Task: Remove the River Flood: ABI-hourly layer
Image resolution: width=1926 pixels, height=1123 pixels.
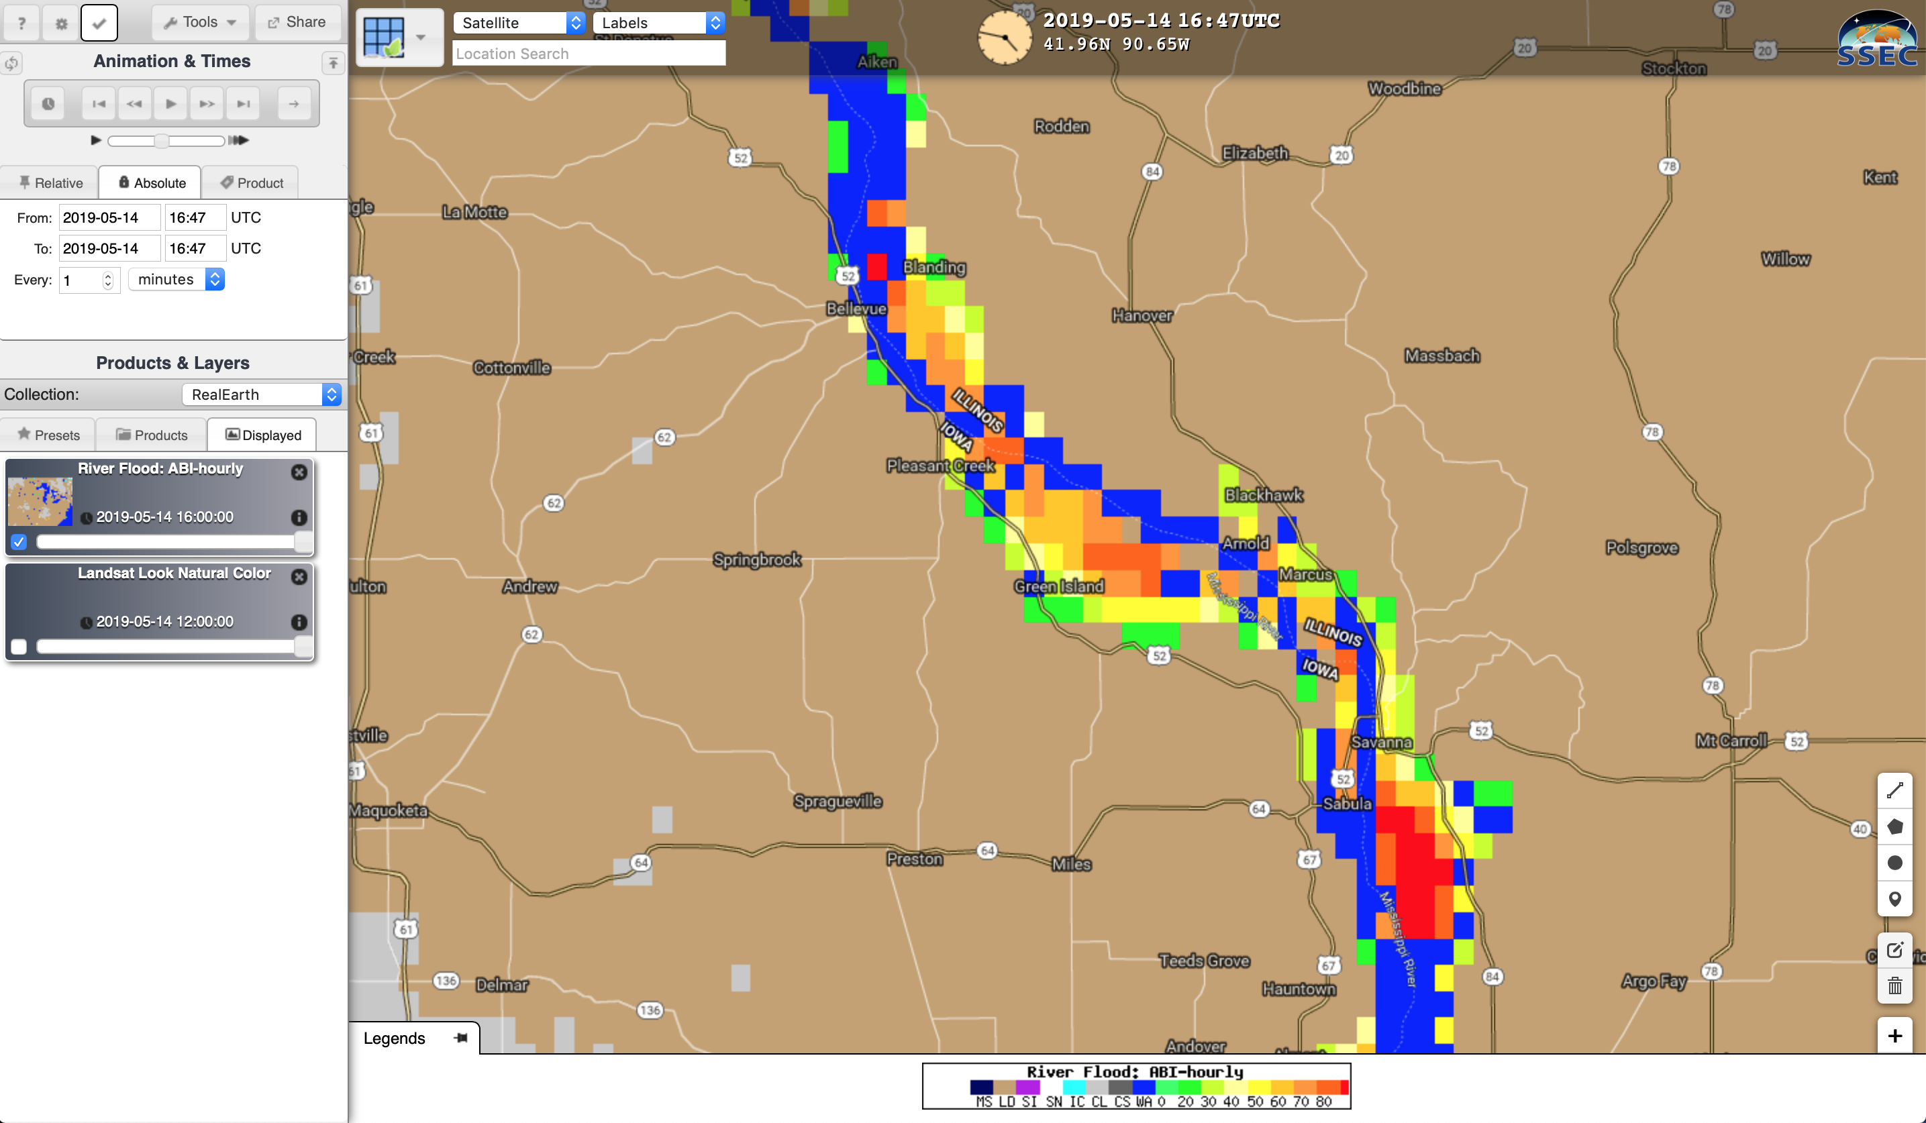Action: [x=299, y=472]
